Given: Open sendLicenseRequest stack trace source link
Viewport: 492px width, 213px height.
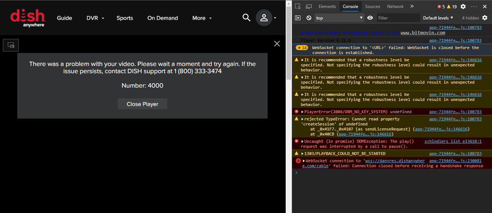Looking at the screenshot, I should tap(441, 129).
